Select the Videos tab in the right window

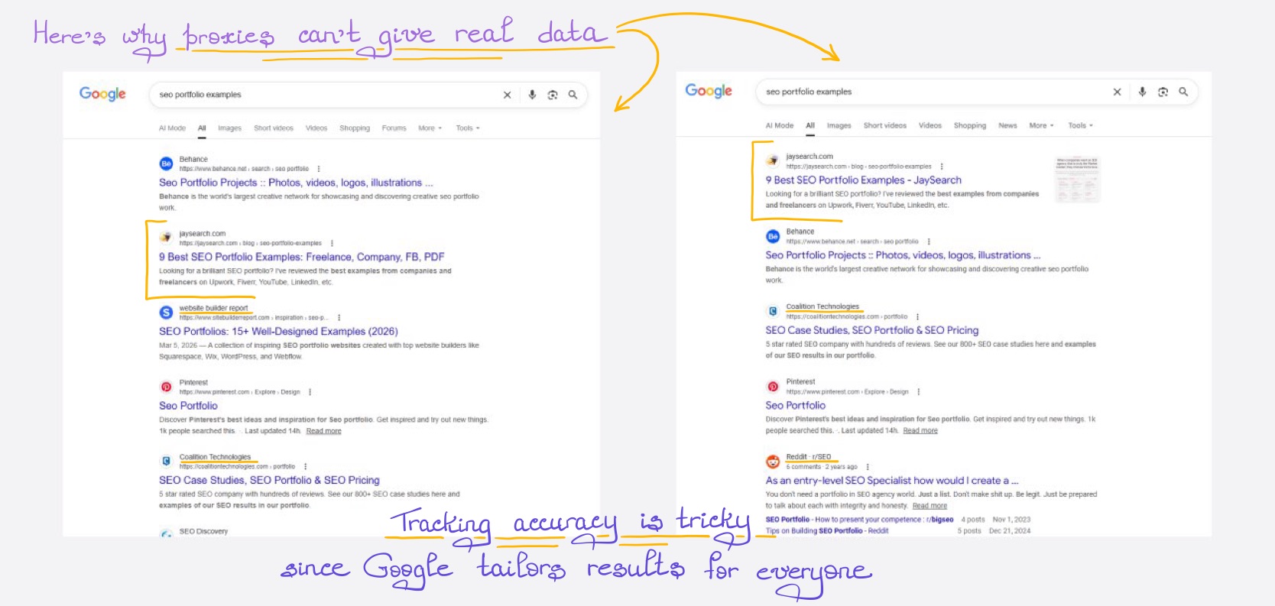pos(929,125)
